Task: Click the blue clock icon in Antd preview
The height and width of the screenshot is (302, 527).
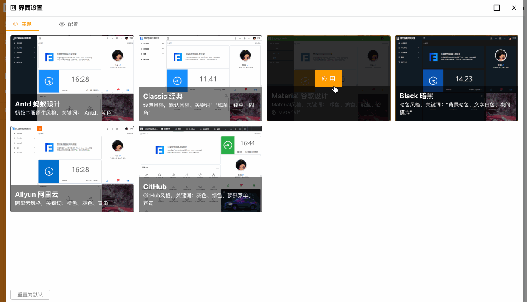Action: coord(49,81)
